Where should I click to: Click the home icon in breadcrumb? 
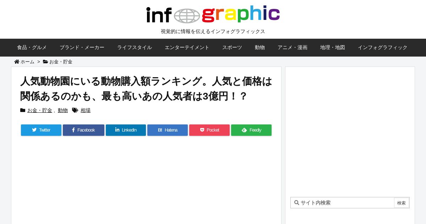17,62
